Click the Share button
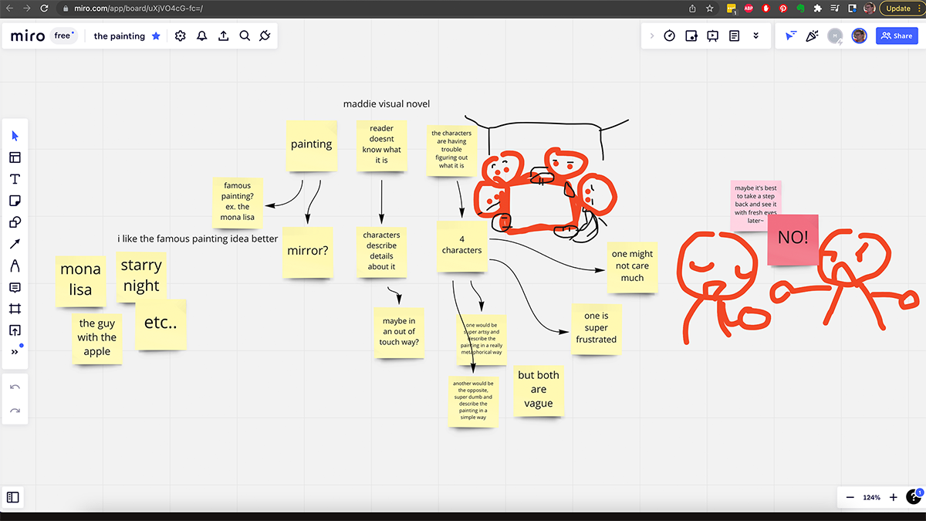 tap(897, 36)
